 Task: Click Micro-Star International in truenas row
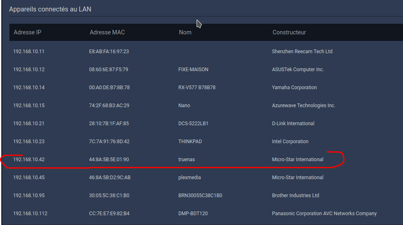(298, 159)
